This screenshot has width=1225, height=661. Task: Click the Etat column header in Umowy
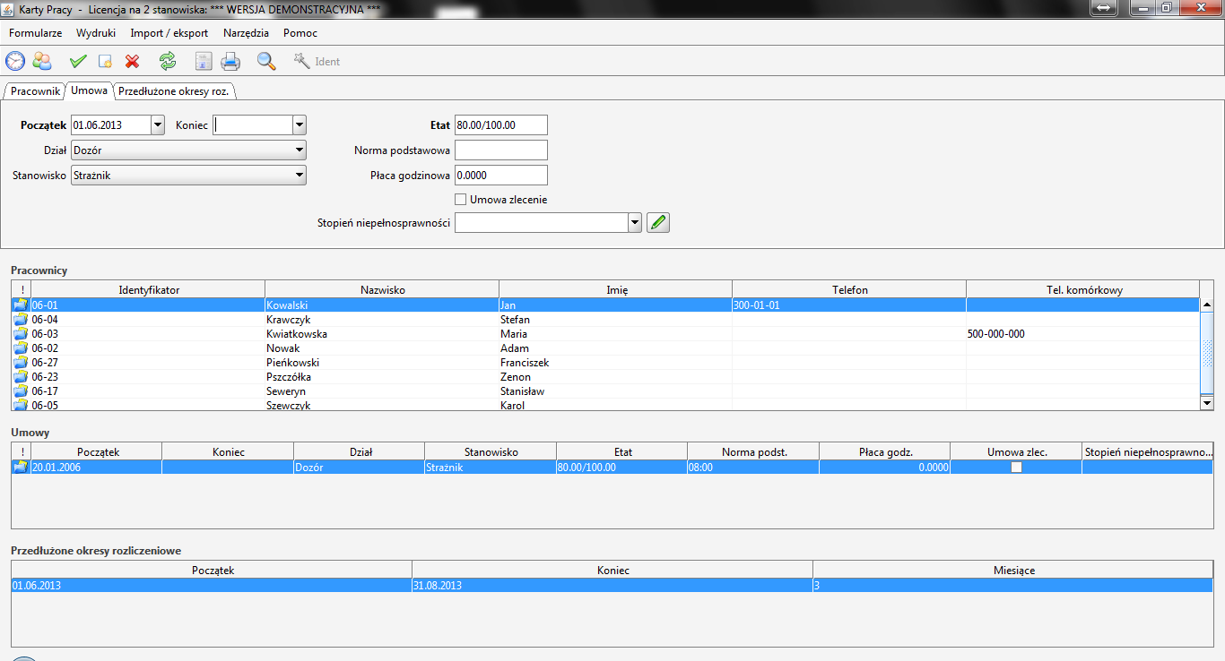pyautogui.click(x=622, y=452)
